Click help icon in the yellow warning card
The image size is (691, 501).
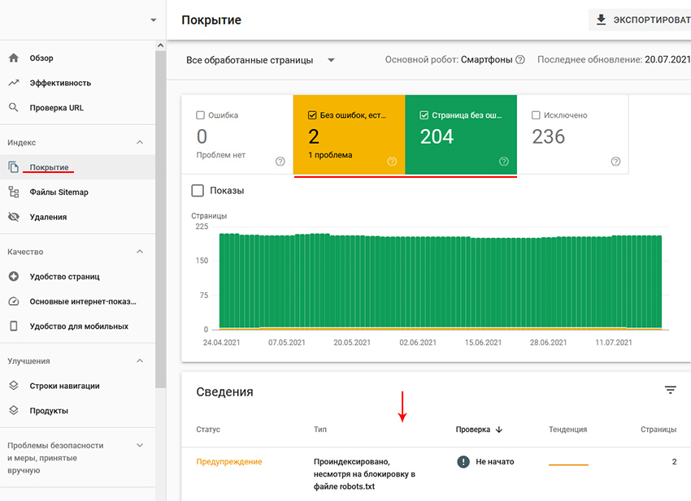click(x=392, y=162)
